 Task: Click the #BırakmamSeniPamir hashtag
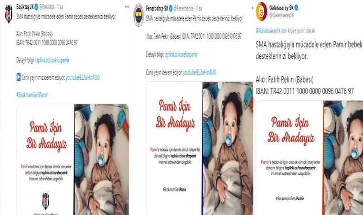coord(32,95)
